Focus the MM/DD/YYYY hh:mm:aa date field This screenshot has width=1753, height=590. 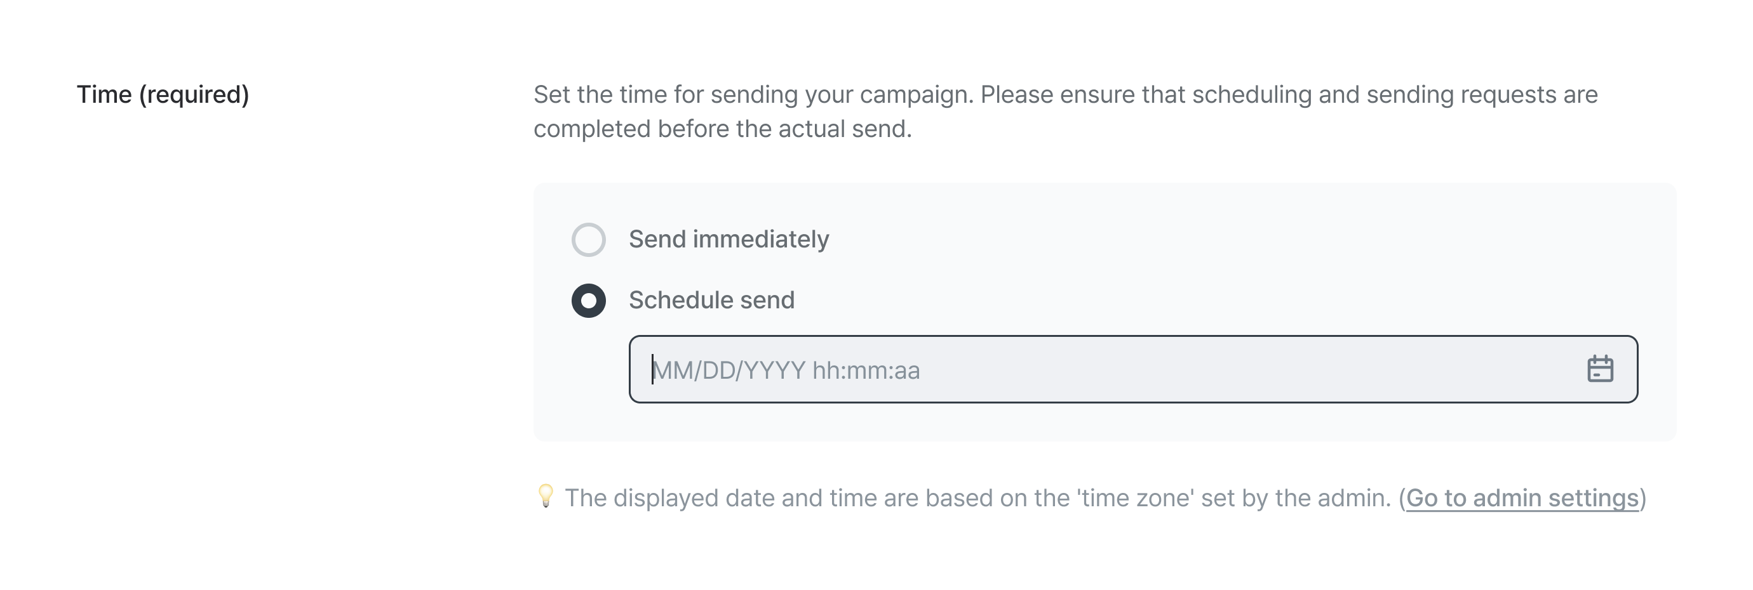tap(1133, 369)
